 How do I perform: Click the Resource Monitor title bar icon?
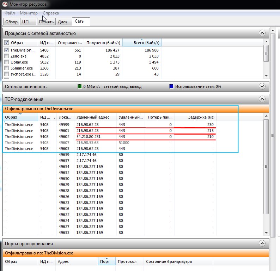5,4
